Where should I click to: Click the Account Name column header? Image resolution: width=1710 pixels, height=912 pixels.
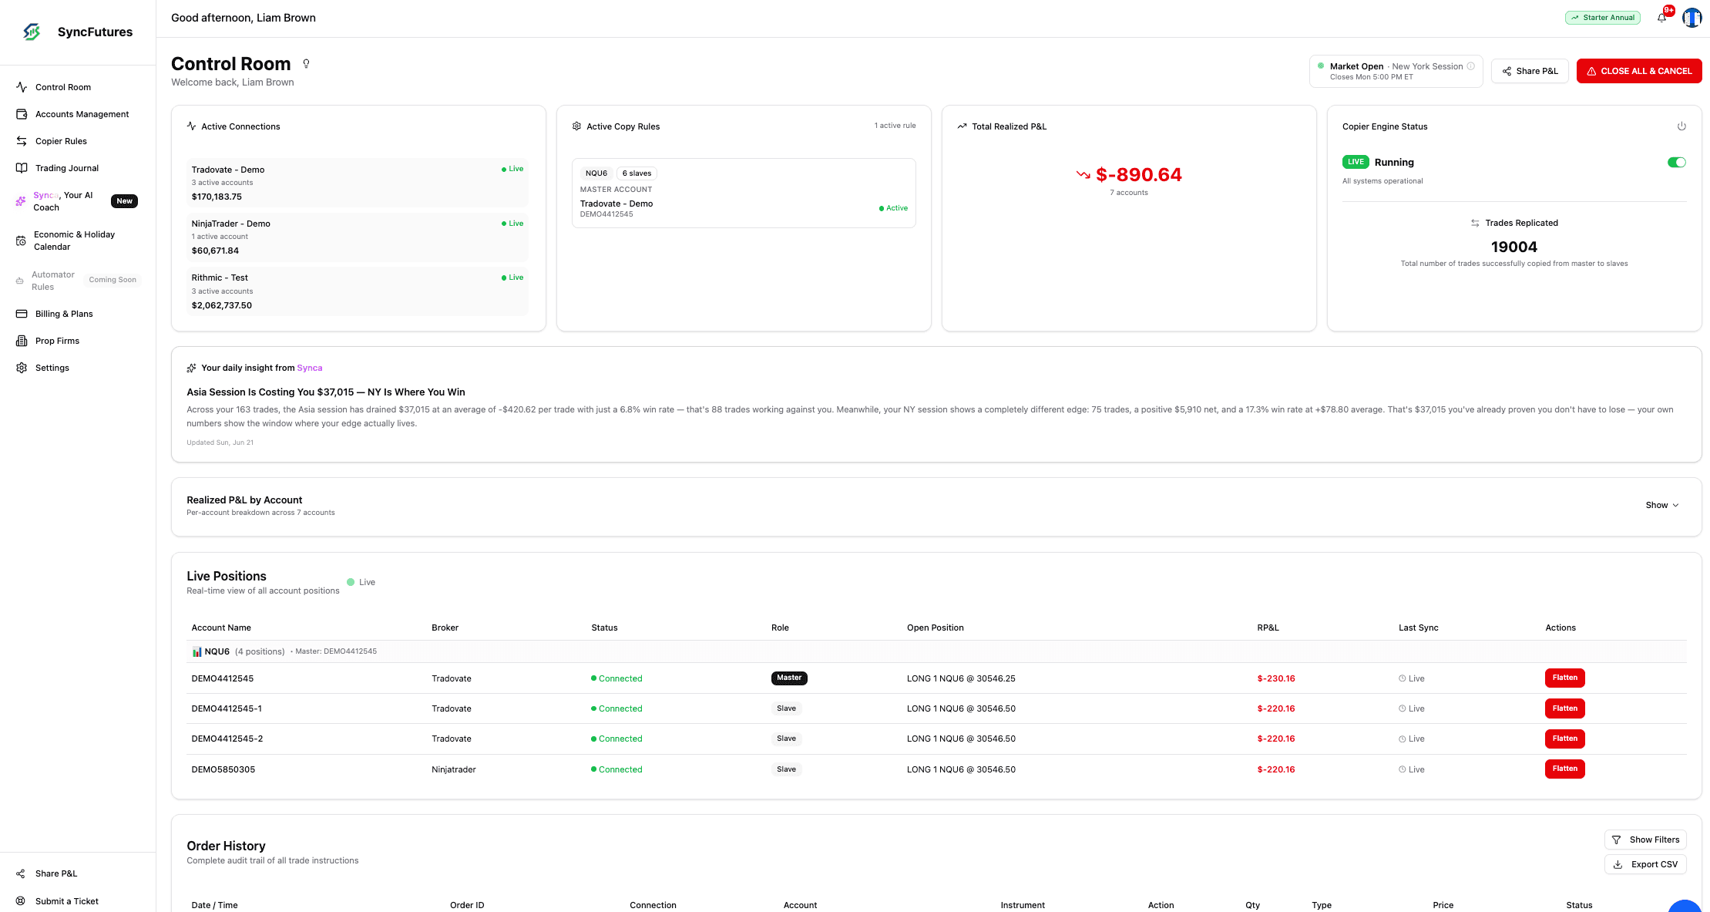click(x=221, y=628)
